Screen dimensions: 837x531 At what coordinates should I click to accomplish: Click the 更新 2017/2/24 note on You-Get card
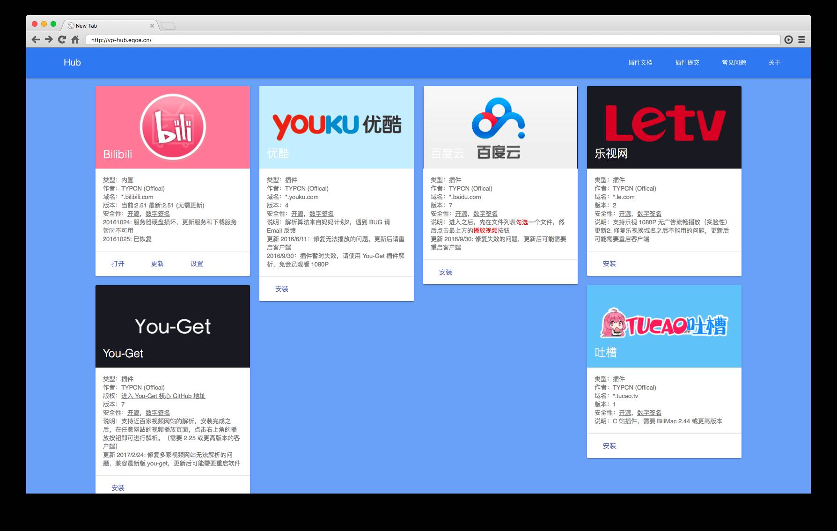pos(172,459)
